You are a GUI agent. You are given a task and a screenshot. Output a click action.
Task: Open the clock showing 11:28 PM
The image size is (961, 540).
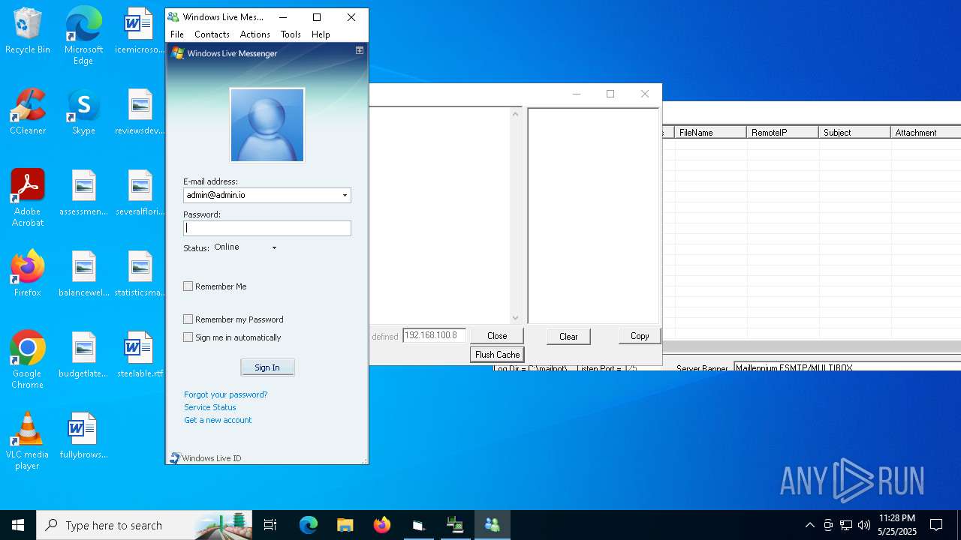click(896, 525)
